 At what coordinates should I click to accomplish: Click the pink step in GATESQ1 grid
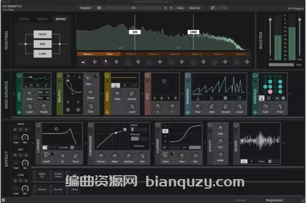coord(270,92)
